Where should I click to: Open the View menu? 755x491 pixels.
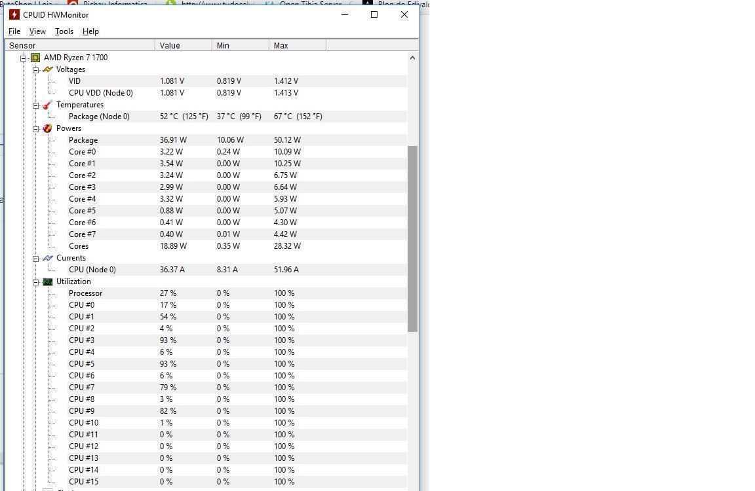click(x=37, y=31)
